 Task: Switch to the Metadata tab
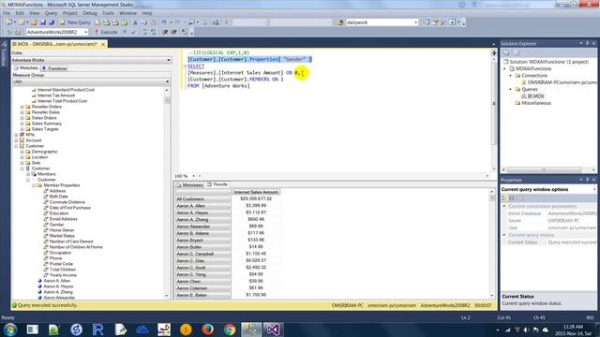click(25, 68)
